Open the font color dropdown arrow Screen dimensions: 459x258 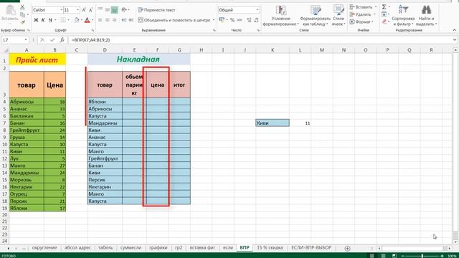click(x=93, y=20)
